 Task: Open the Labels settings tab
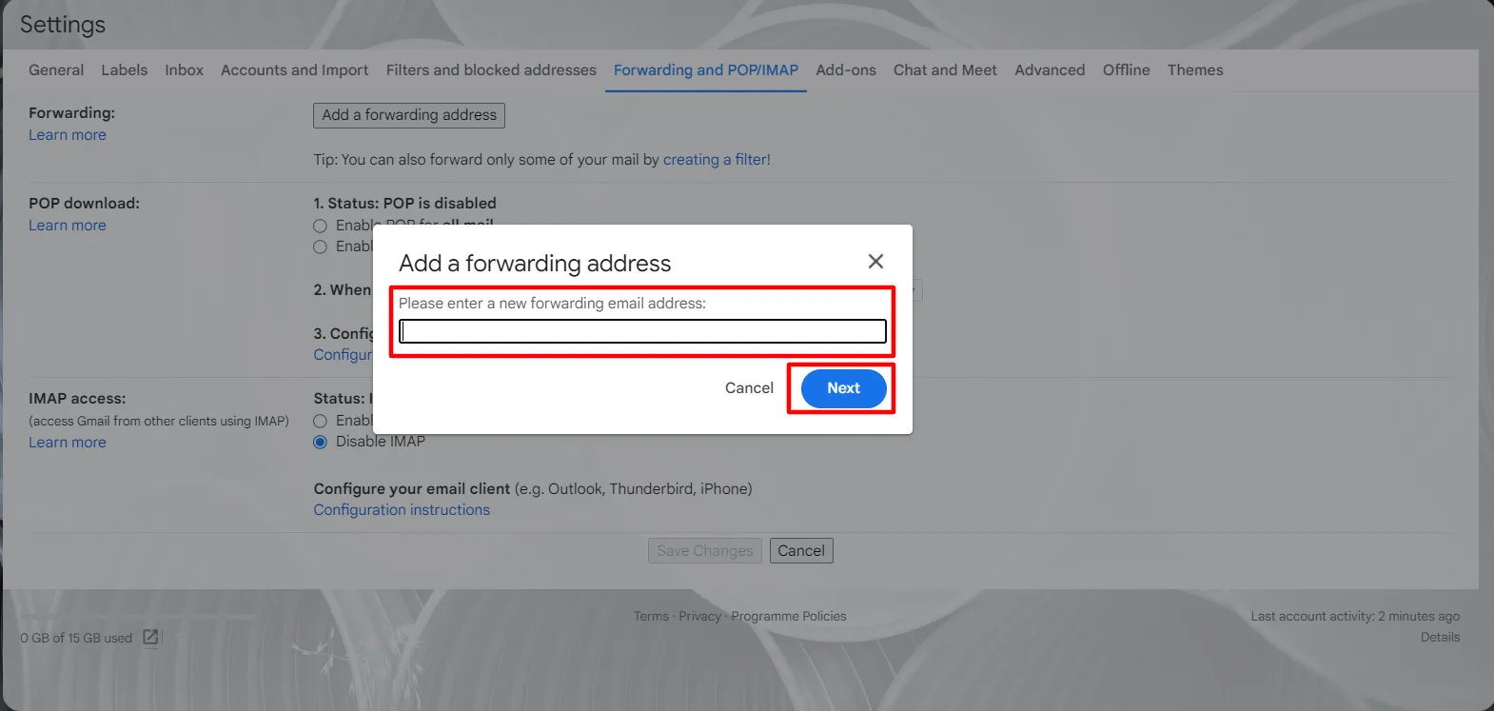125,70
